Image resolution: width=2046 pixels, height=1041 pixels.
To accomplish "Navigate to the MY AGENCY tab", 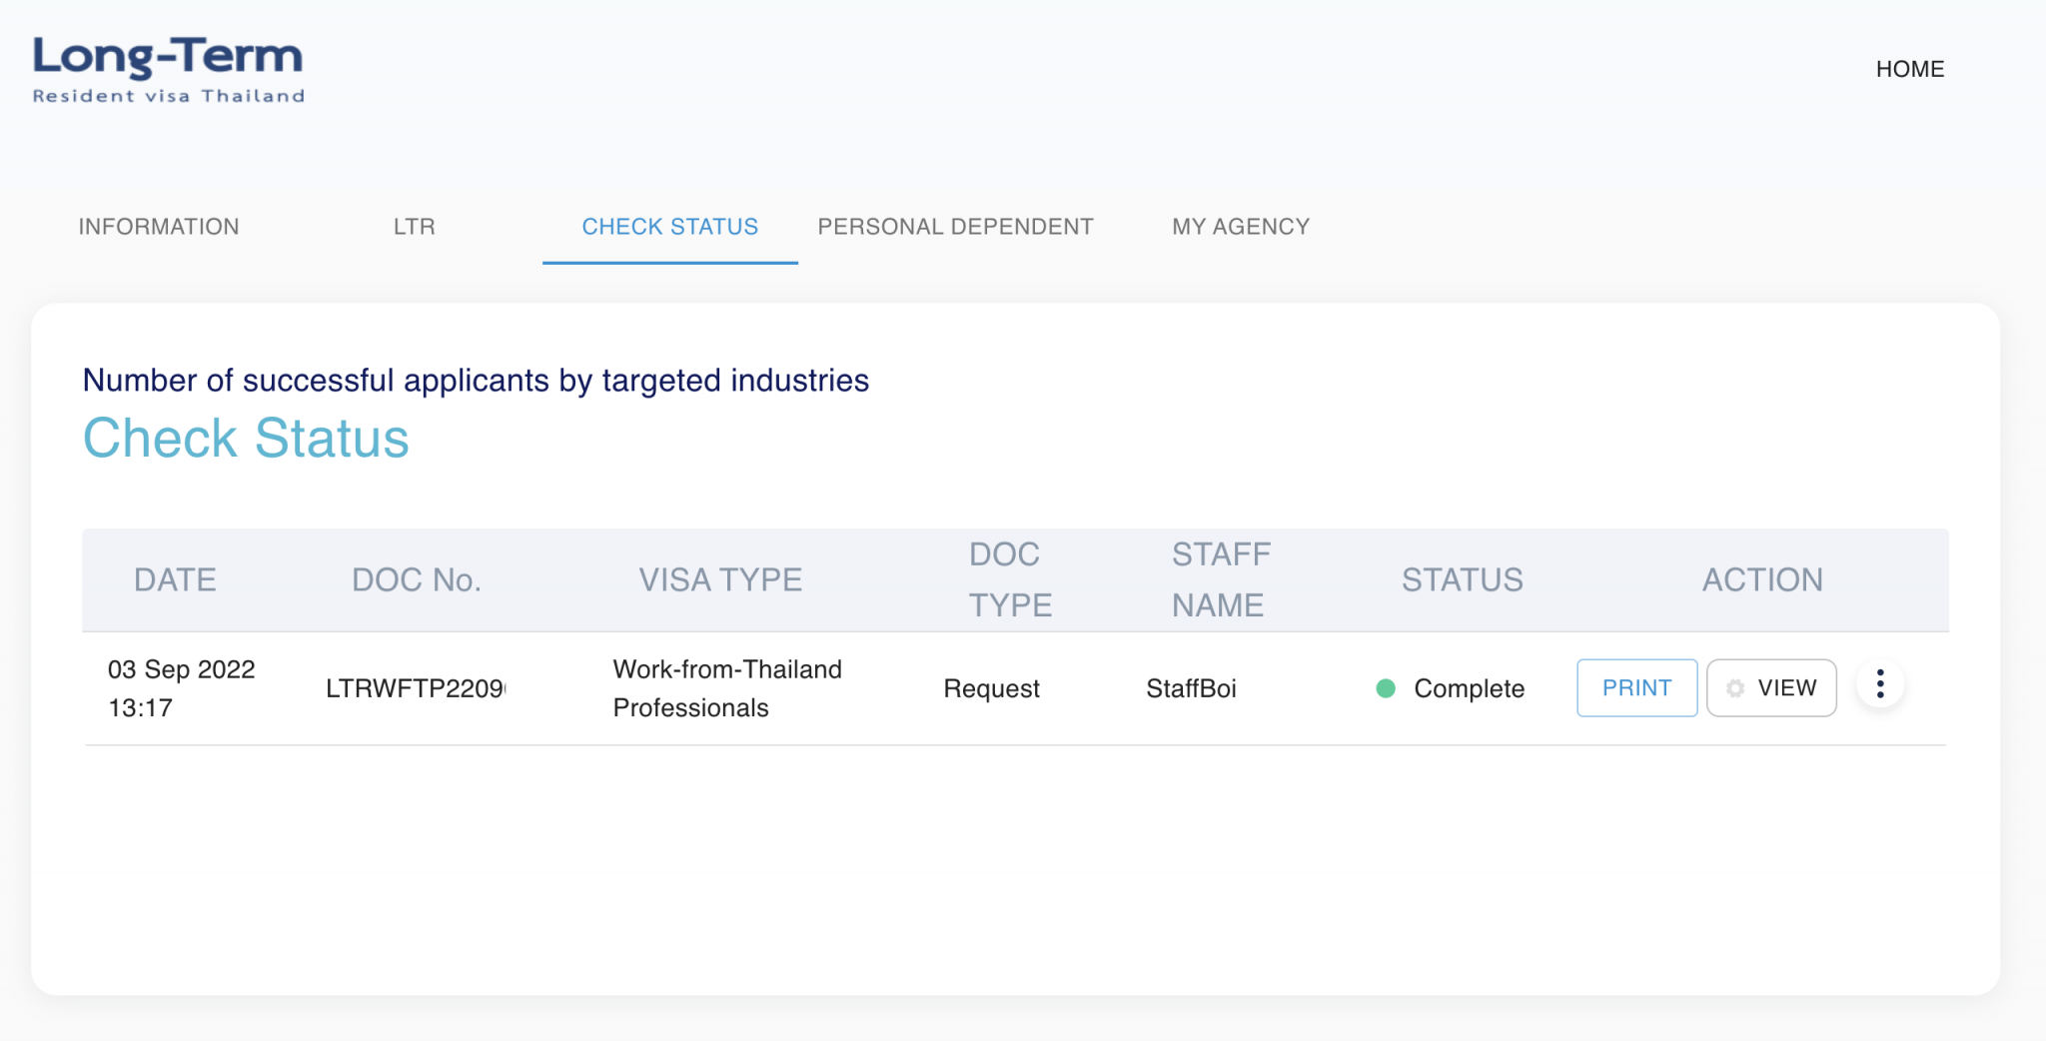I will coord(1240,227).
